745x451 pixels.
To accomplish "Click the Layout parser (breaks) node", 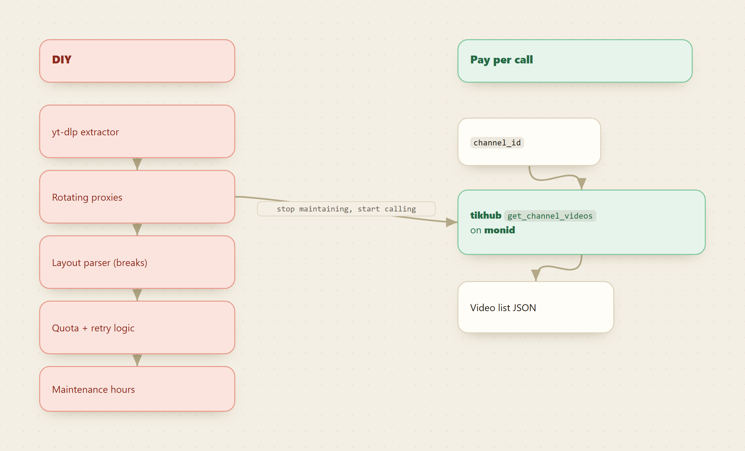I will 137,262.
